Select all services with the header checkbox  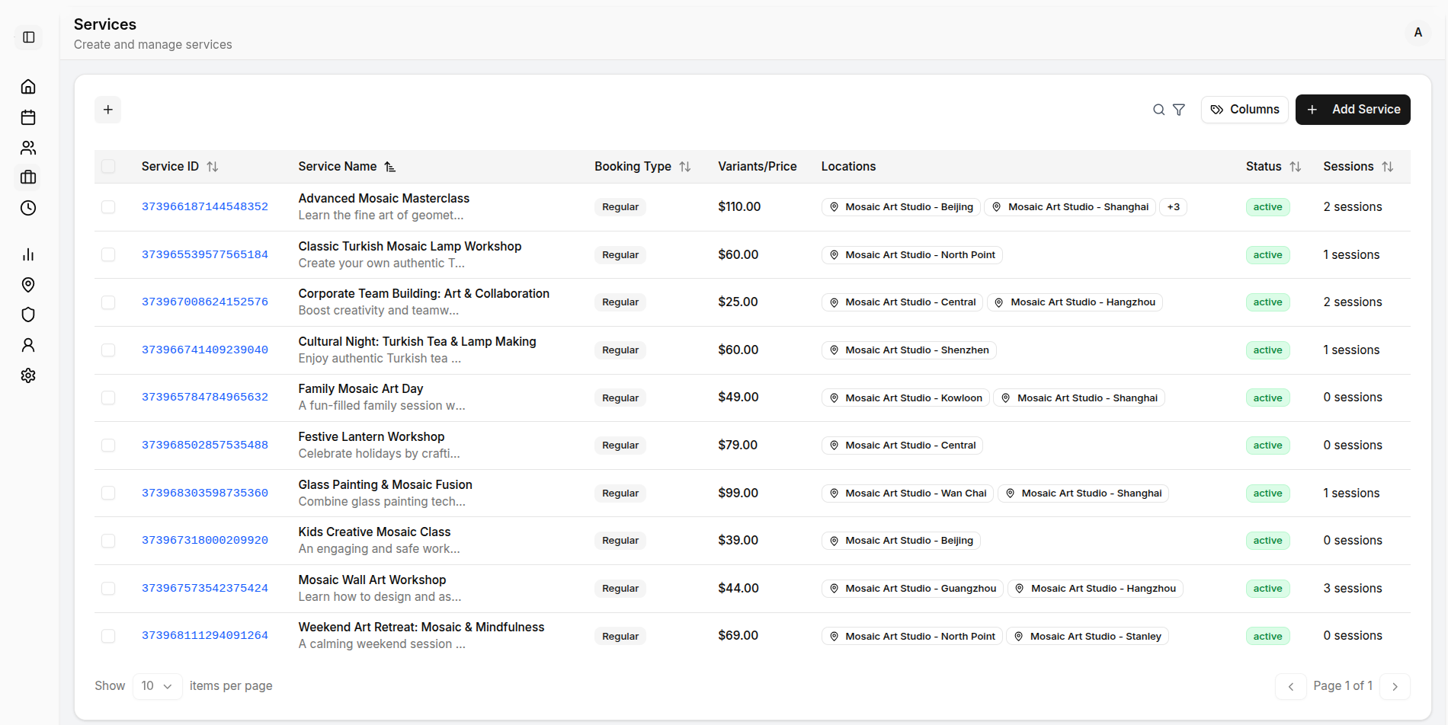pyautogui.click(x=108, y=166)
